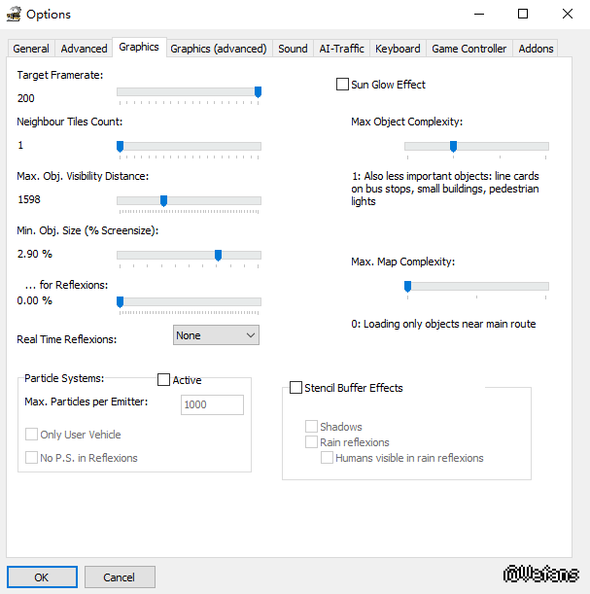Enable the Sun Glow Effect checkbox
The image size is (590, 594).
[342, 85]
